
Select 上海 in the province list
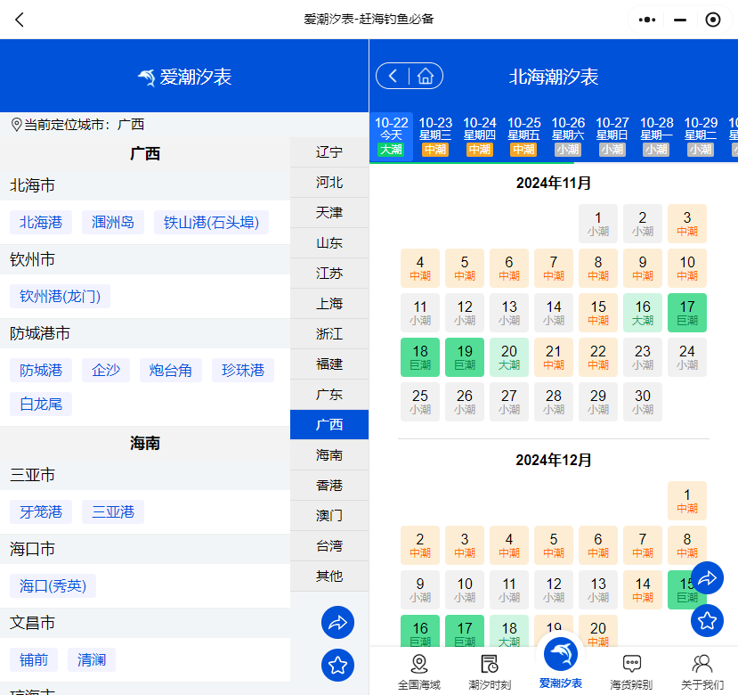tap(329, 304)
